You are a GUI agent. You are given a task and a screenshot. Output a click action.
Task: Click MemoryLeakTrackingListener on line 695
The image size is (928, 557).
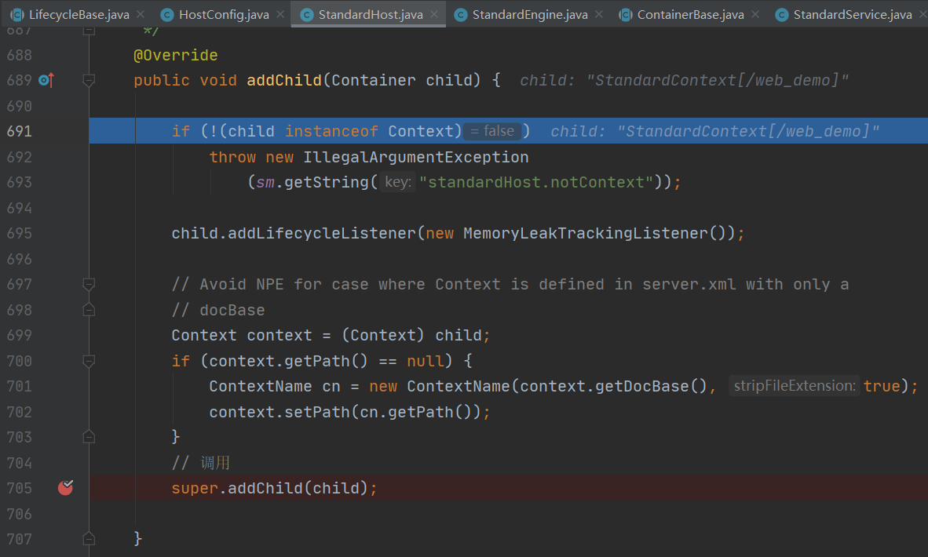pos(586,234)
